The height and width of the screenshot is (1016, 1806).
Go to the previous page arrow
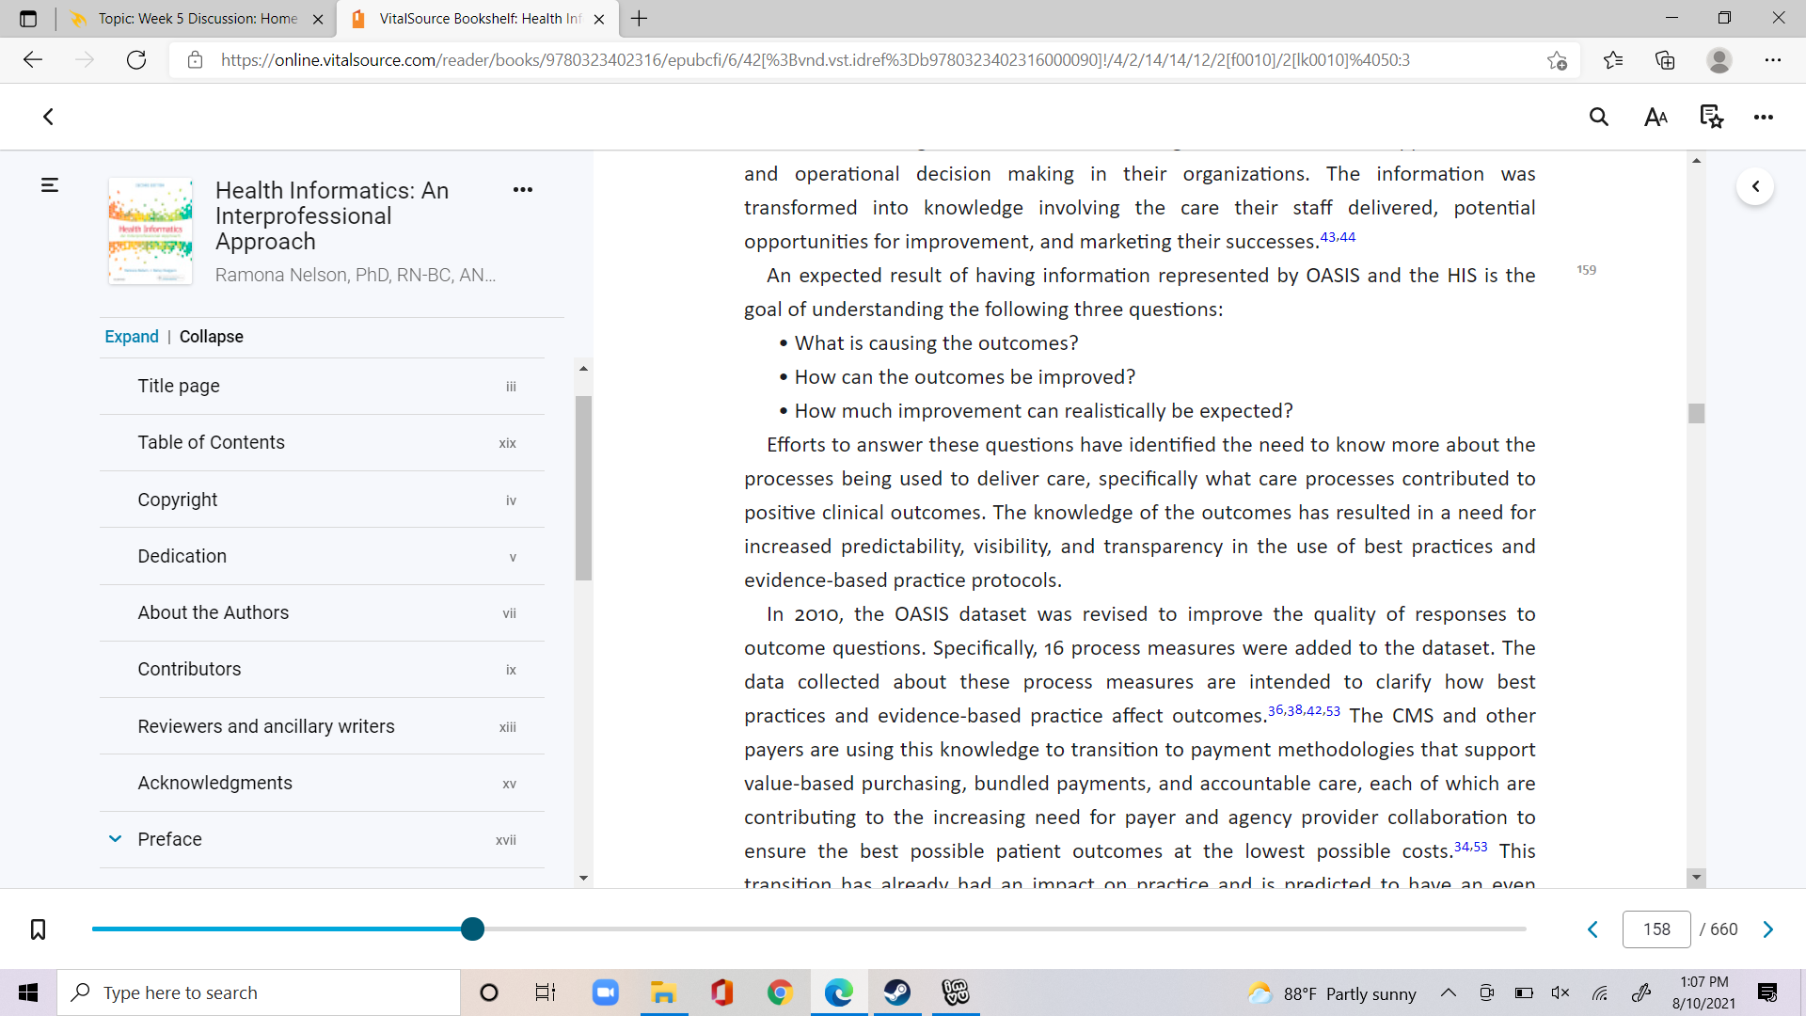point(1592,929)
